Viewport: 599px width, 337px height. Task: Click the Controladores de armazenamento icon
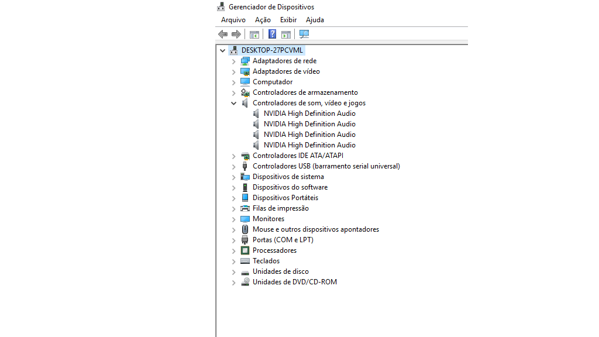(245, 92)
